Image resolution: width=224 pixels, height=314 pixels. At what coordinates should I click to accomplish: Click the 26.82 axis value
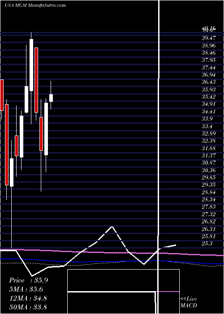209,222
